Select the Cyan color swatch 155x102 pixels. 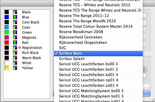click(7, 27)
